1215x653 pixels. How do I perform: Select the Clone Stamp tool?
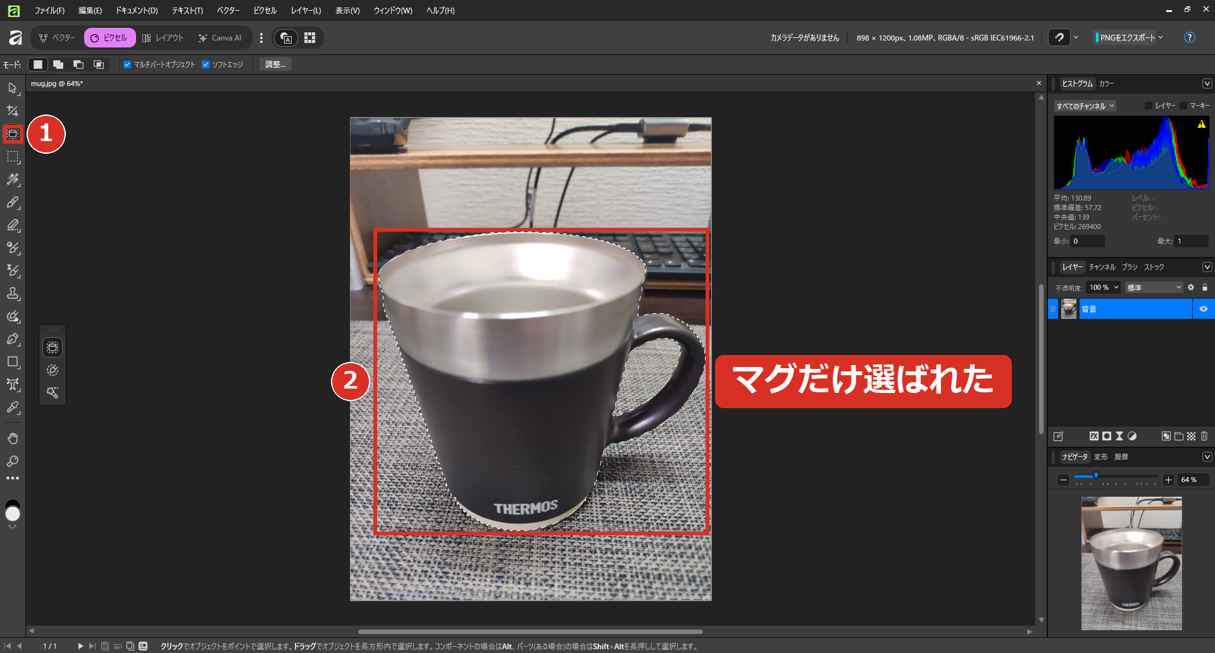pos(13,293)
